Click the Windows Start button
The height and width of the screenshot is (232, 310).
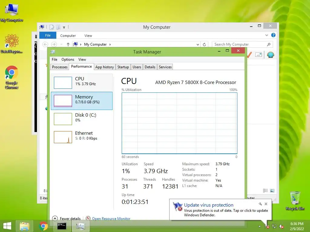[x=7, y=226]
